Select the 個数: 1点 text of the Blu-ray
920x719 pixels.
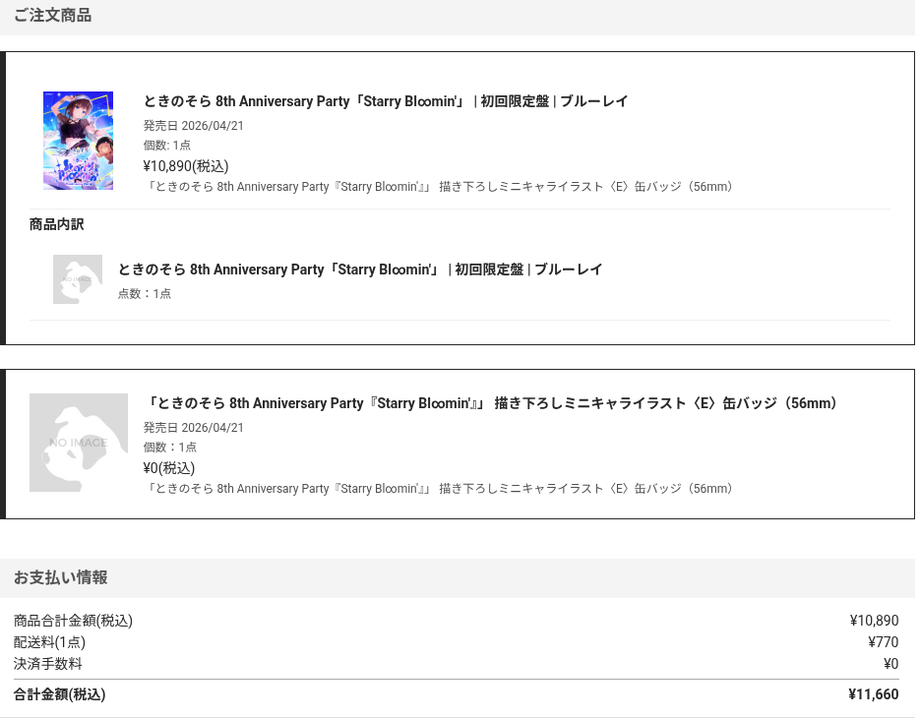[167, 145]
